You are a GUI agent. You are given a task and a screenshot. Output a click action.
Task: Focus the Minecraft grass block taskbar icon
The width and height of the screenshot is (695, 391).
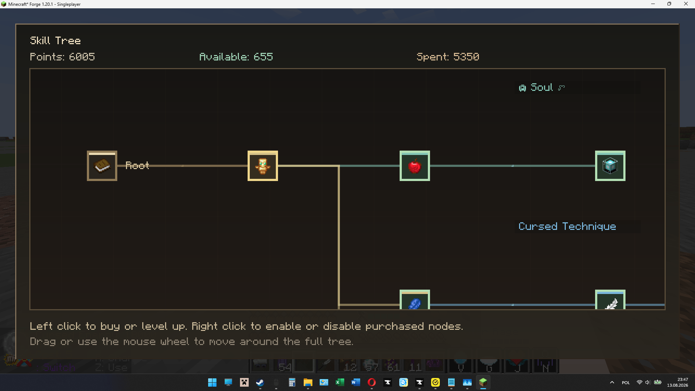483,382
